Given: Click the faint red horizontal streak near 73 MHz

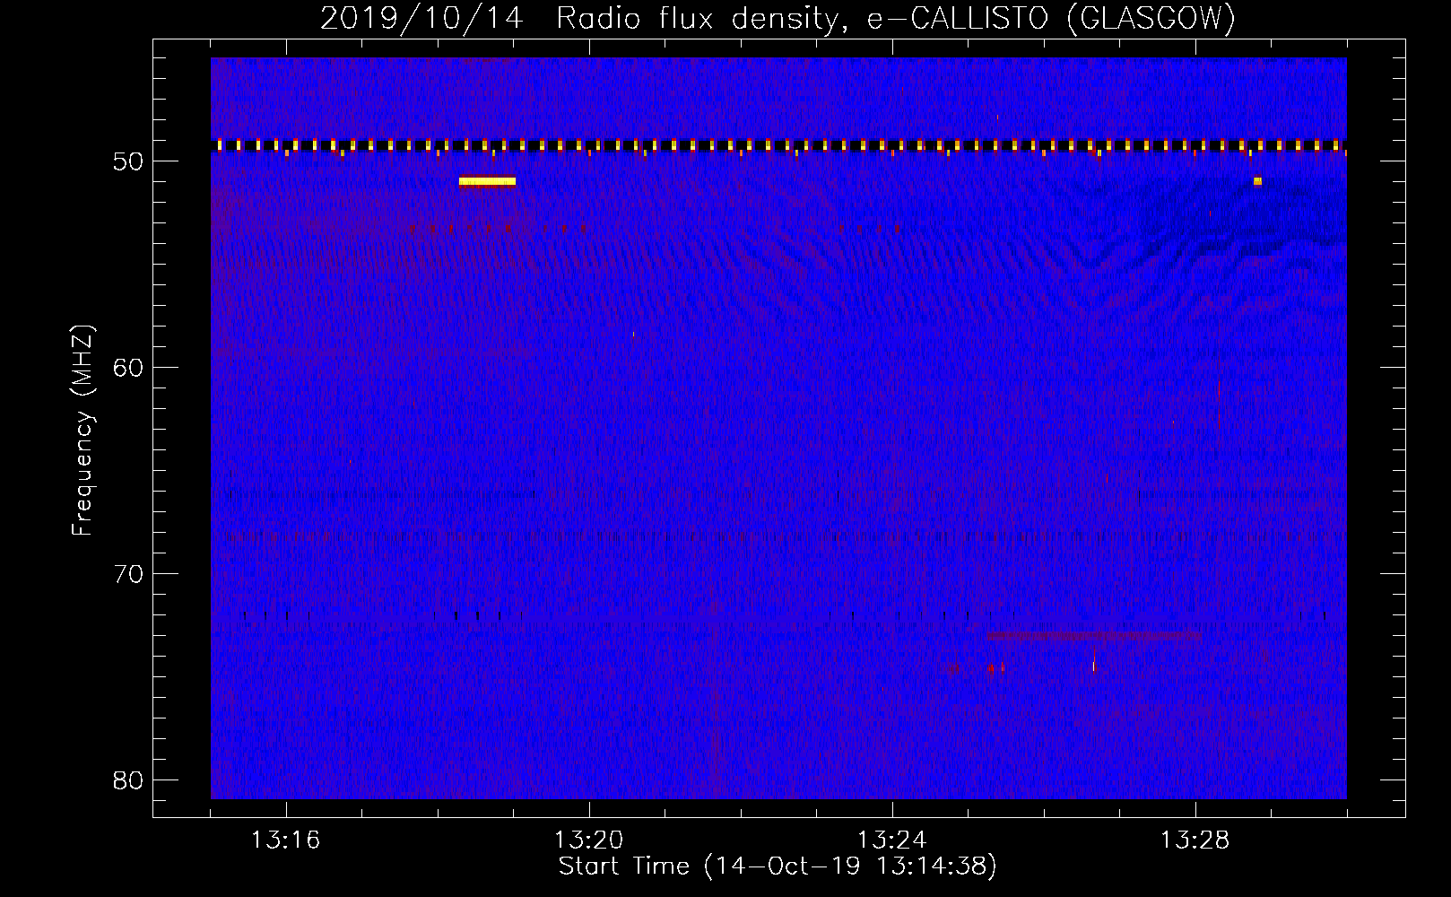Looking at the screenshot, I should [1093, 635].
